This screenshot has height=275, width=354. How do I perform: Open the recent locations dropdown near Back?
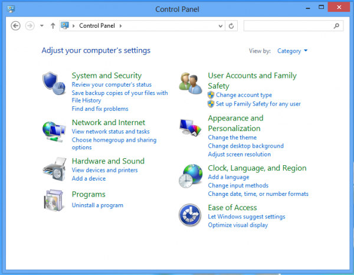coord(42,26)
